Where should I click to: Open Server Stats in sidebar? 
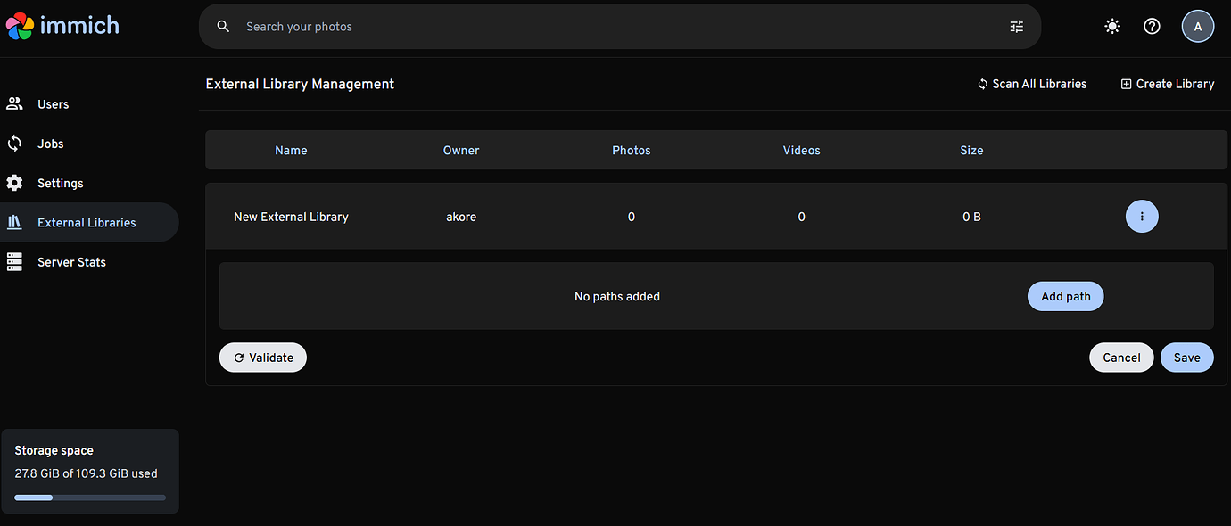pos(71,262)
